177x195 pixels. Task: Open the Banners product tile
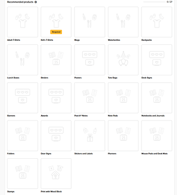[23, 98]
